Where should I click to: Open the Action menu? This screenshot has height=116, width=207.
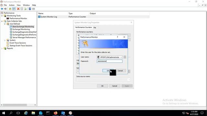12,5
